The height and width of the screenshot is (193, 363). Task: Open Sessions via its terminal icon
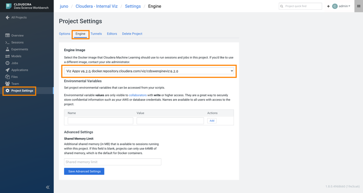pos(7,42)
